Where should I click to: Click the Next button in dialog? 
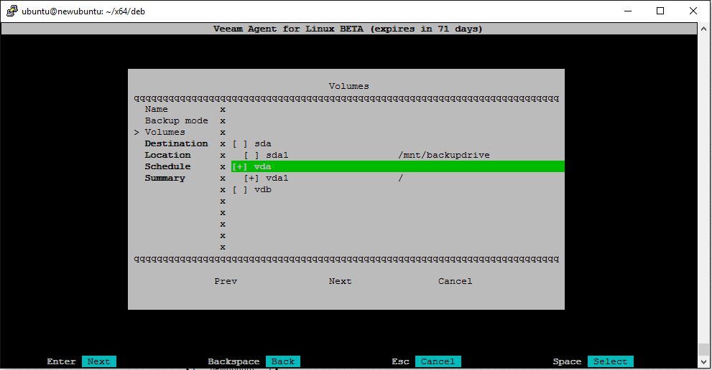(340, 281)
